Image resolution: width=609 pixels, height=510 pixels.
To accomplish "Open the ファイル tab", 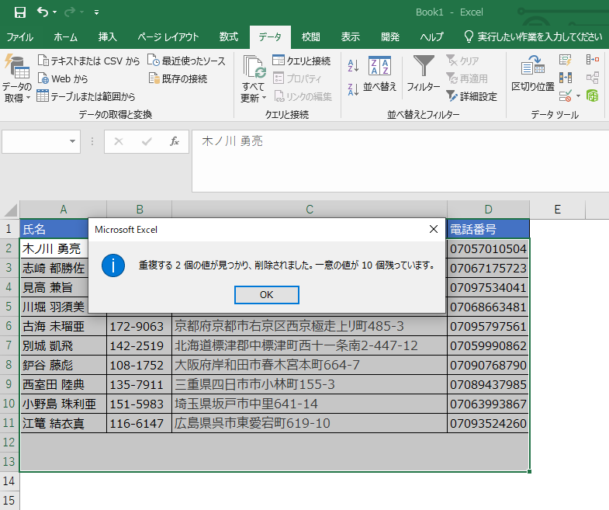I will (20, 37).
